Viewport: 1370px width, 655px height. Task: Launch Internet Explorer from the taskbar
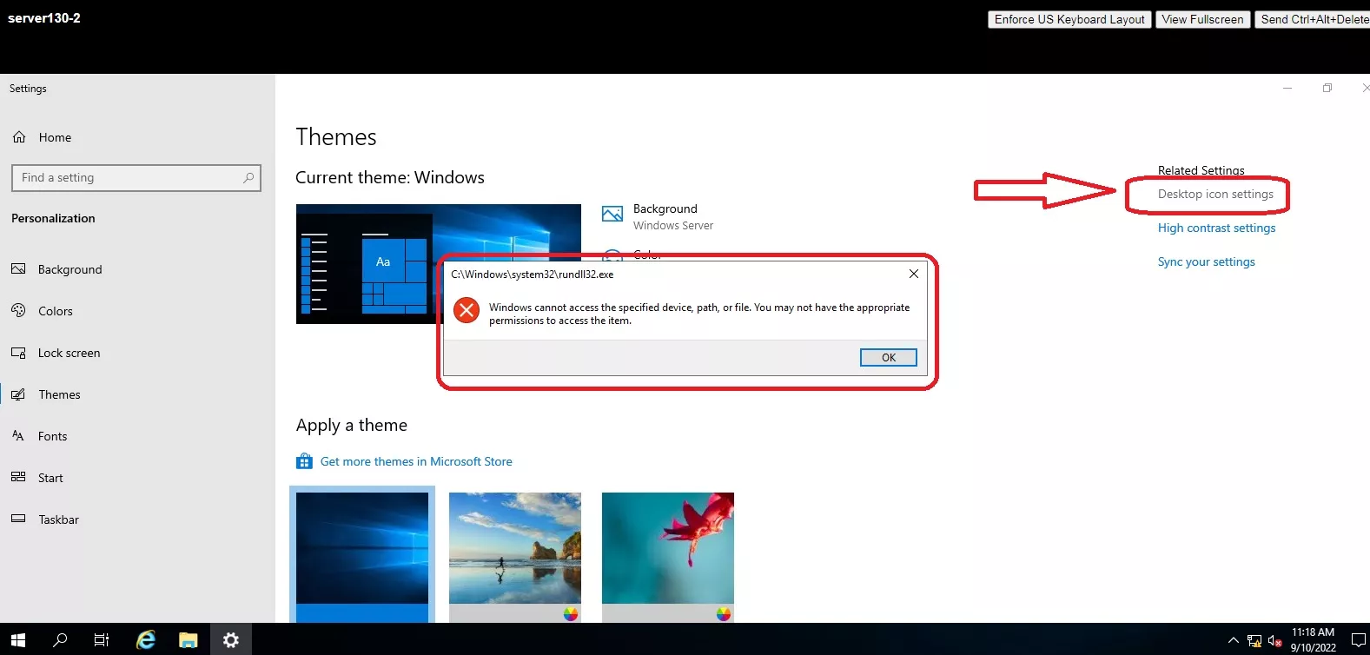click(146, 640)
